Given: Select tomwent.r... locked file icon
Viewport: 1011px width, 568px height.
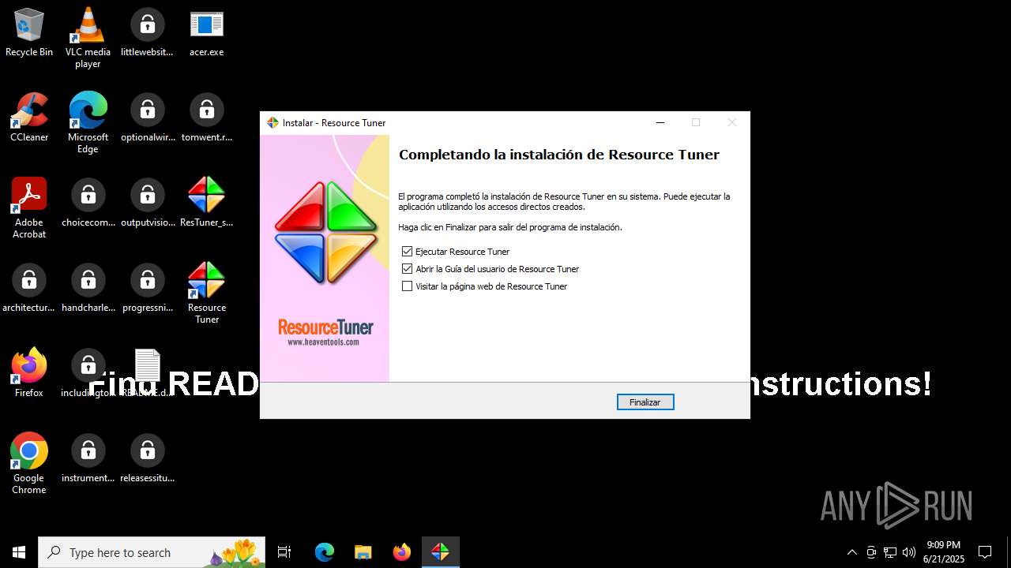Looking at the screenshot, I should [206, 118].
